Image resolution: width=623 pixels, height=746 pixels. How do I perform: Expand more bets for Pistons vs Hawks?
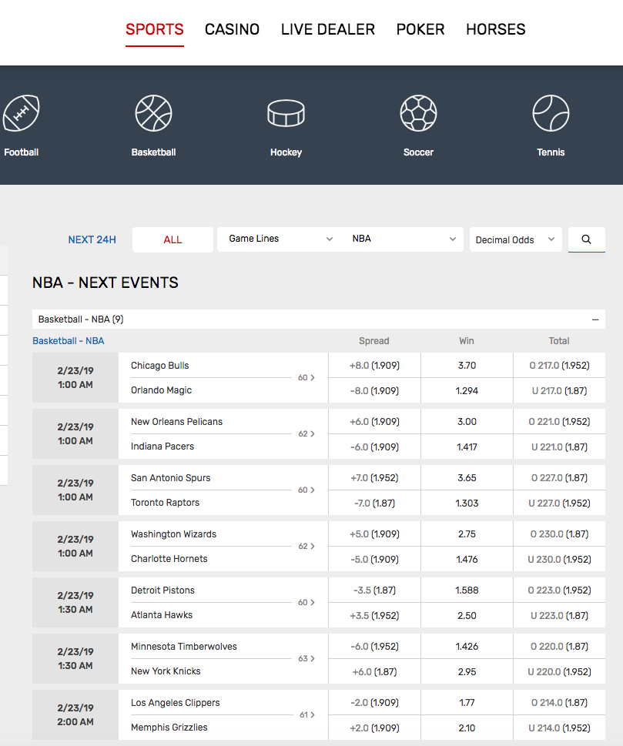[x=306, y=602]
